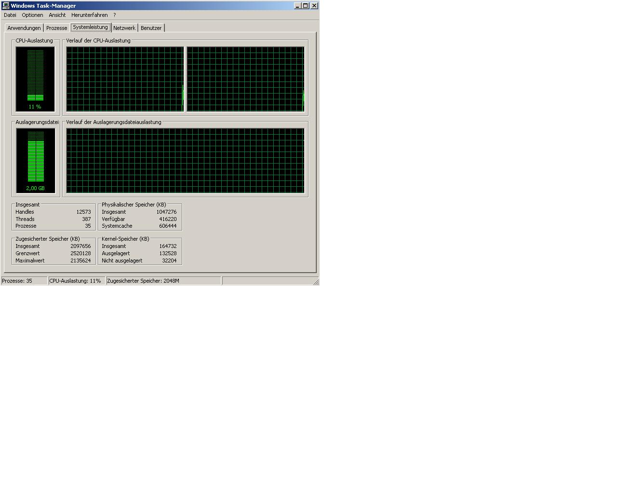Click the Handles value 12573
Viewport: 617px width, 494px height.
tap(83, 212)
